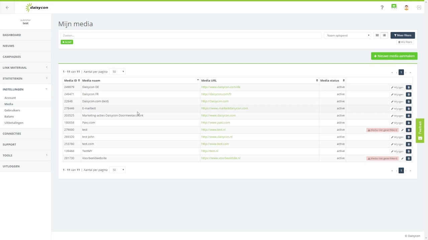
Task: Sort by Media status column
Action: [332, 80]
